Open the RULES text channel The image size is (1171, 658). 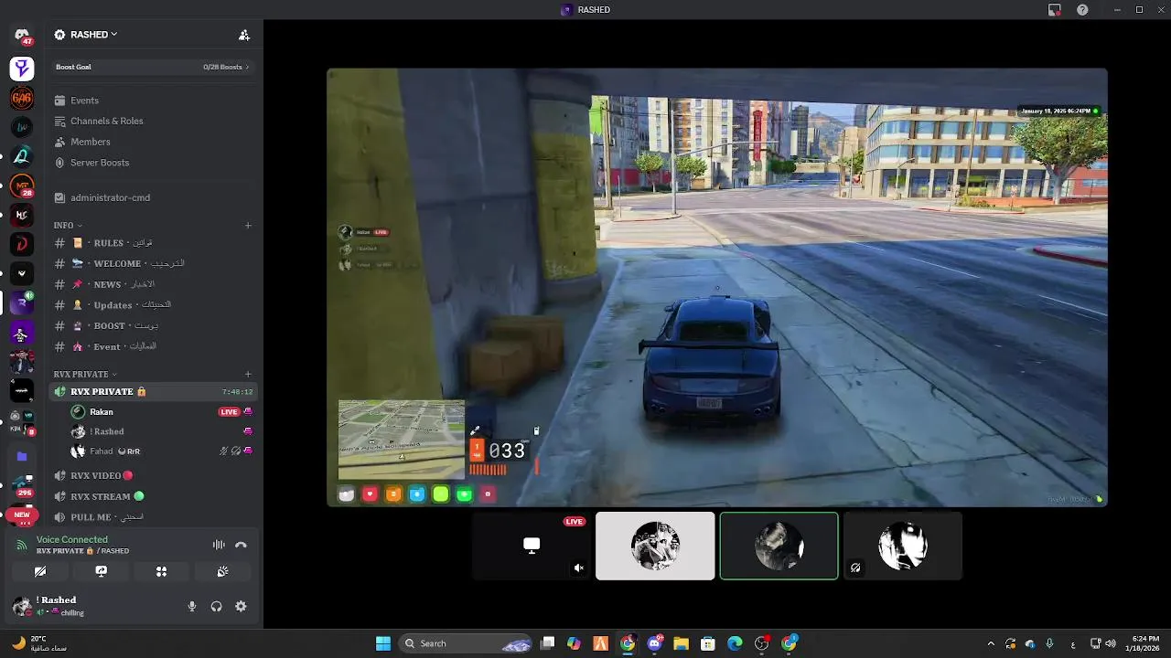pyautogui.click(x=154, y=243)
